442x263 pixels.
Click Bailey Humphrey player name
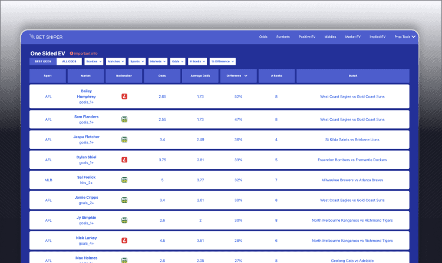pyautogui.click(x=86, y=94)
